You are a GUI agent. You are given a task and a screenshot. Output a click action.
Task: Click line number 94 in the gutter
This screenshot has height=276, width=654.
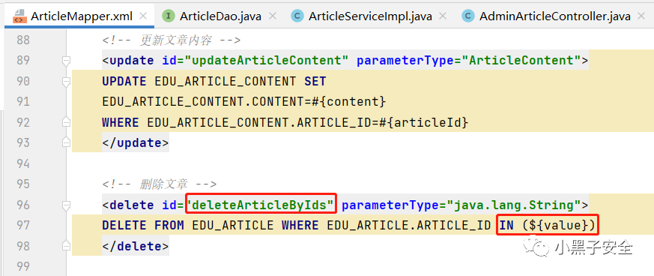[22, 163]
